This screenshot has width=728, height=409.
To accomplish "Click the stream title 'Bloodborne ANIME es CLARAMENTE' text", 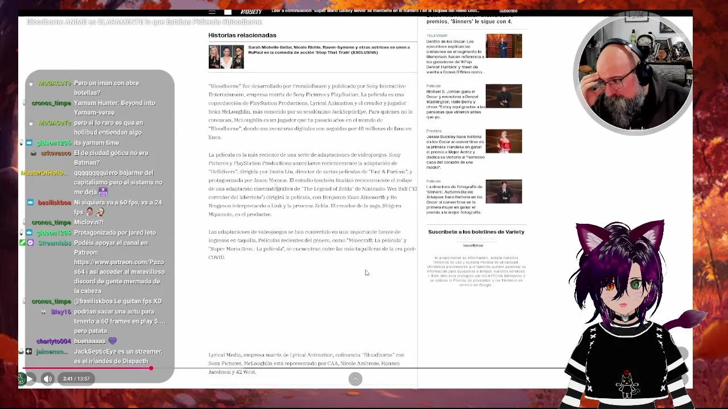I will pyautogui.click(x=144, y=22).
